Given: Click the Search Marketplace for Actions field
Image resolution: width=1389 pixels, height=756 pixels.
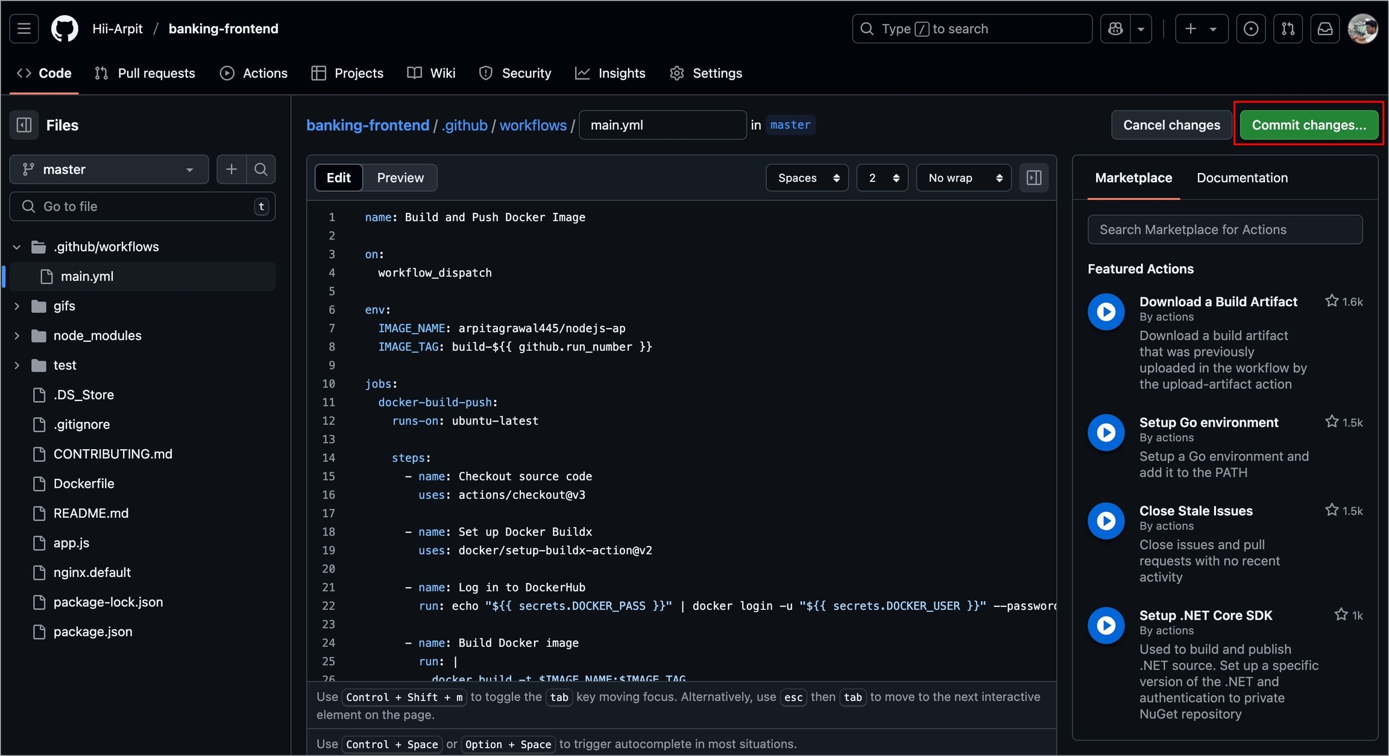Looking at the screenshot, I should (x=1224, y=230).
